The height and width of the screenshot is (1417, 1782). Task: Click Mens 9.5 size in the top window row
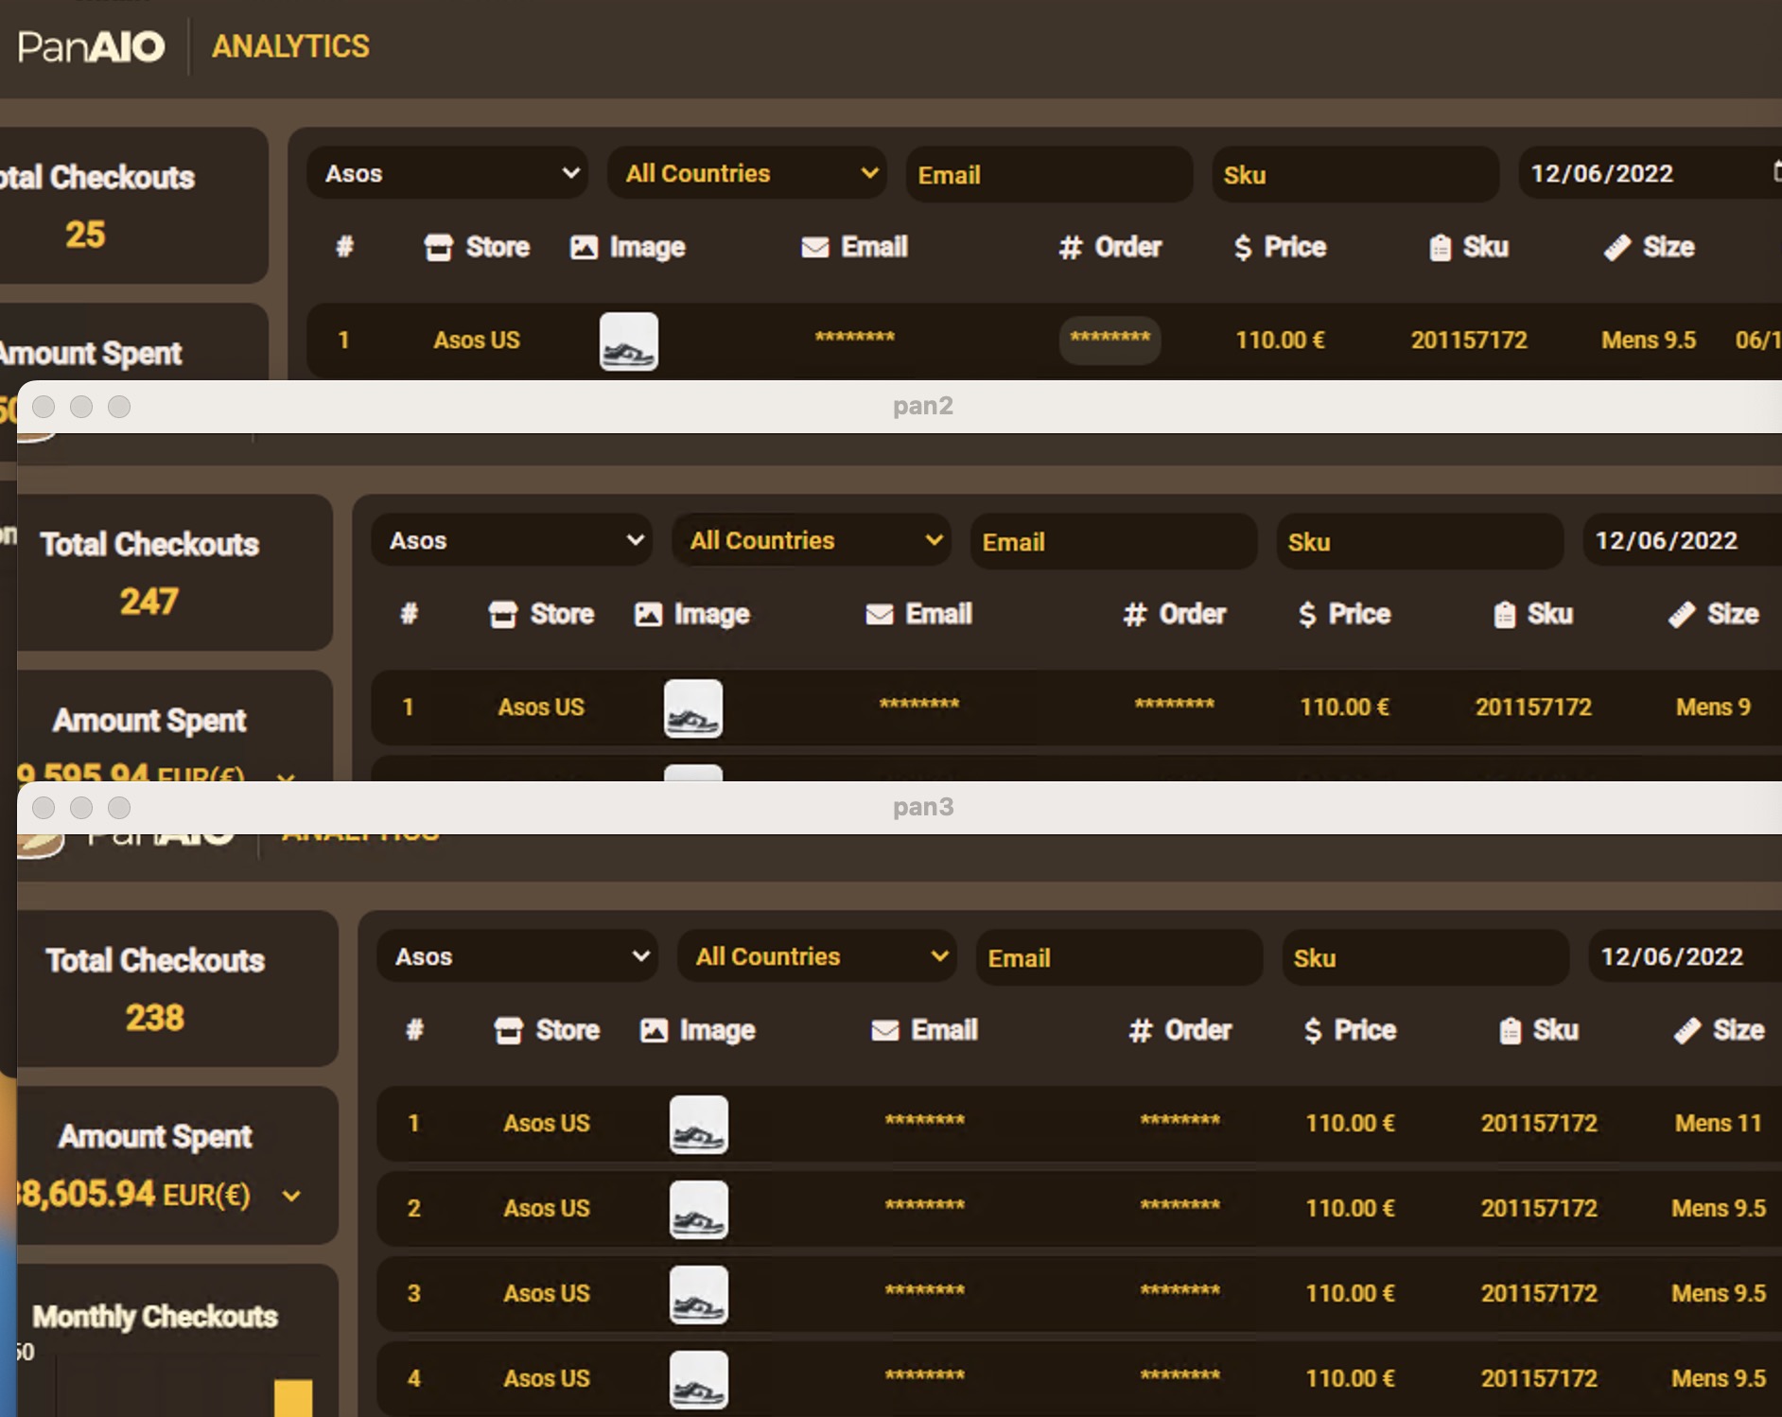click(x=1649, y=341)
